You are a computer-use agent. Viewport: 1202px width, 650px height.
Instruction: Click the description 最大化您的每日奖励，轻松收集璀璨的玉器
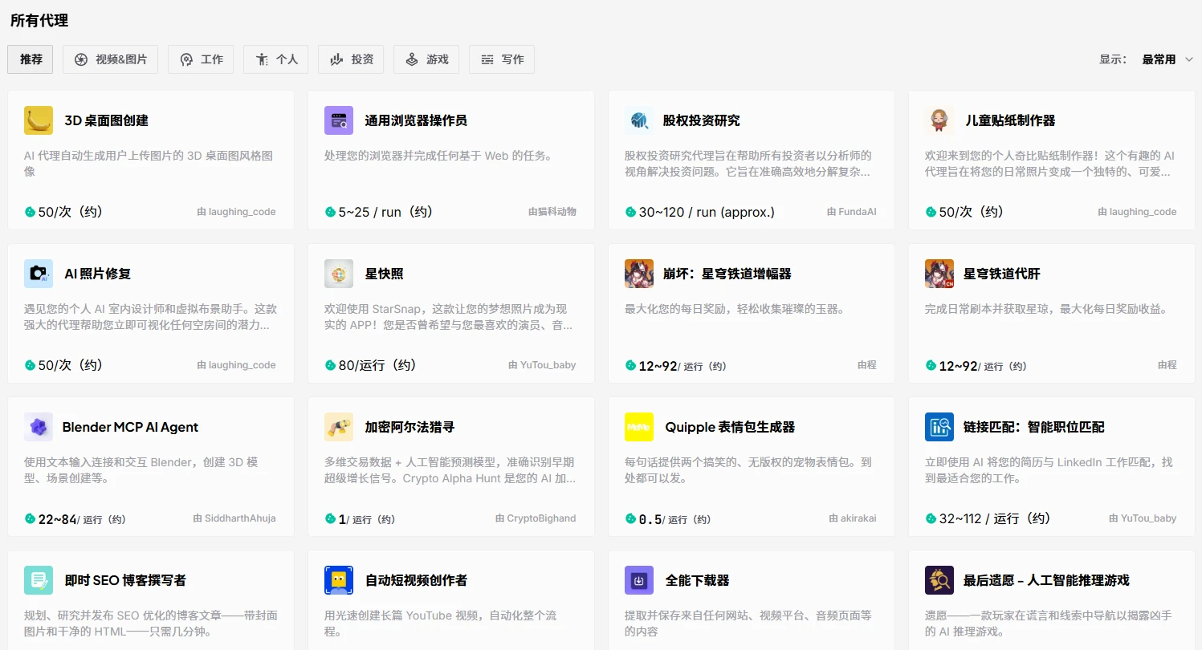click(735, 309)
